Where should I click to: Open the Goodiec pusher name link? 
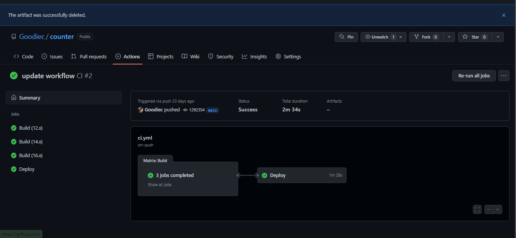154,110
